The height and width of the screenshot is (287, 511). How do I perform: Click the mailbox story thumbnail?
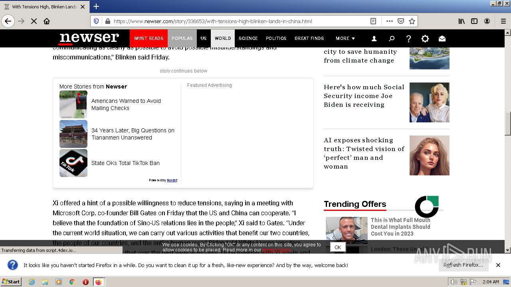click(x=73, y=104)
